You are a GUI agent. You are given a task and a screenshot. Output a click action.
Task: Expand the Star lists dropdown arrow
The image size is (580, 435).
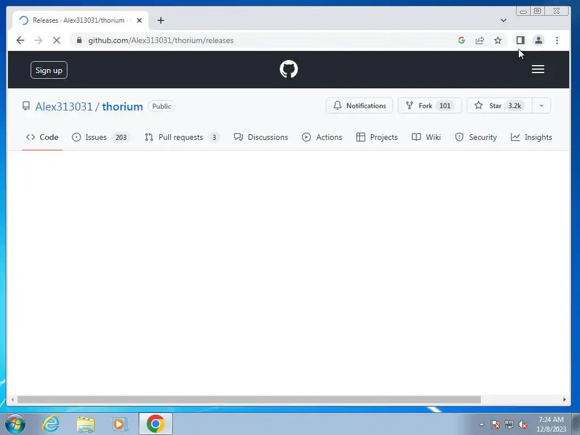coord(541,105)
